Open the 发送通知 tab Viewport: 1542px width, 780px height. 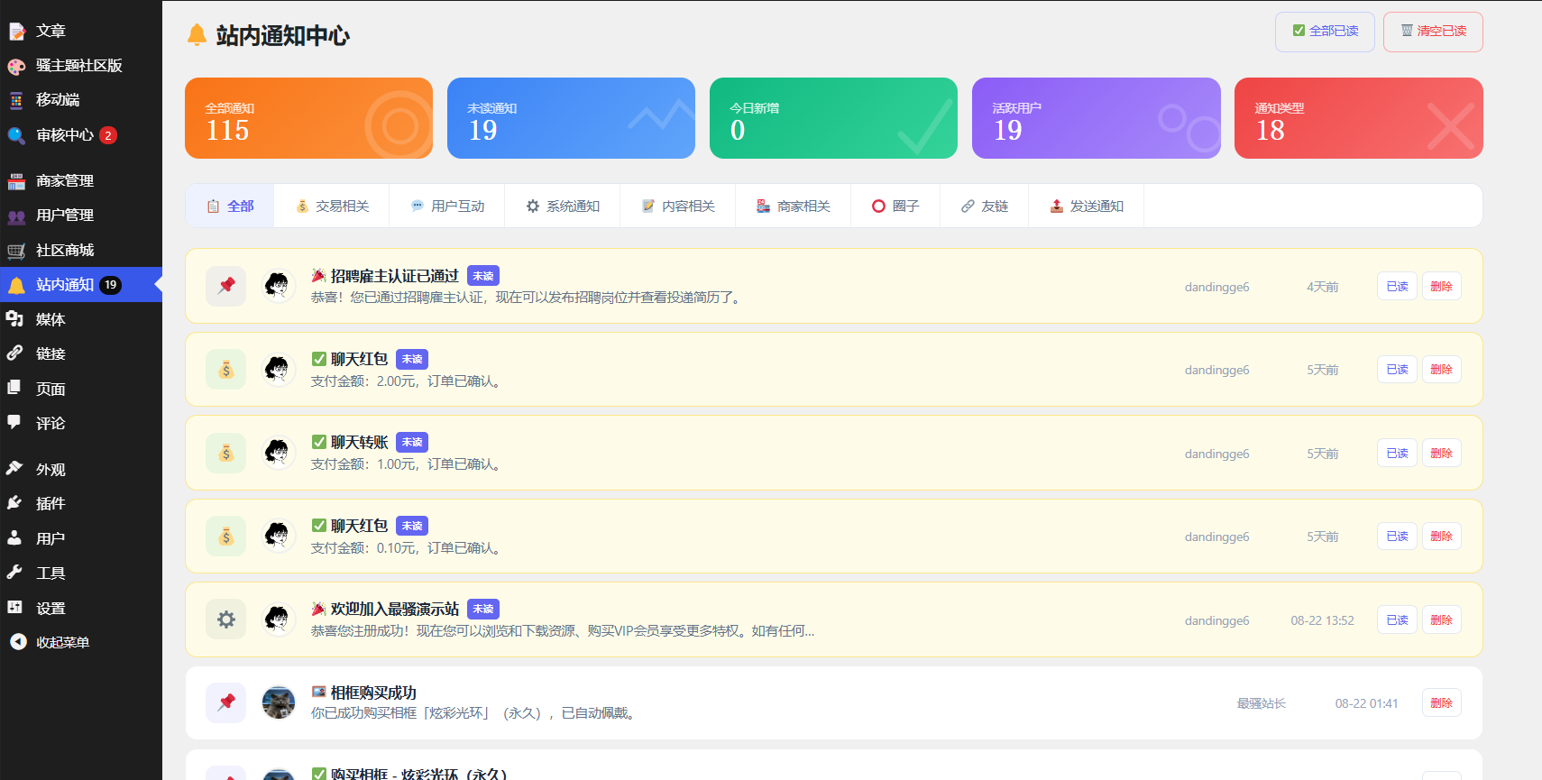tap(1087, 206)
